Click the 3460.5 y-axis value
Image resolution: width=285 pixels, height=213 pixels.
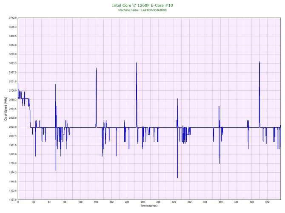(x=13, y=36)
